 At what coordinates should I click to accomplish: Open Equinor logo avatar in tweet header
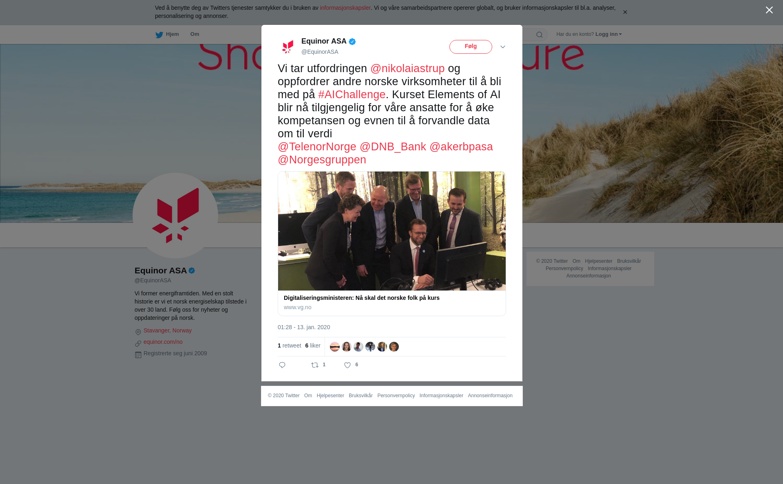[288, 47]
